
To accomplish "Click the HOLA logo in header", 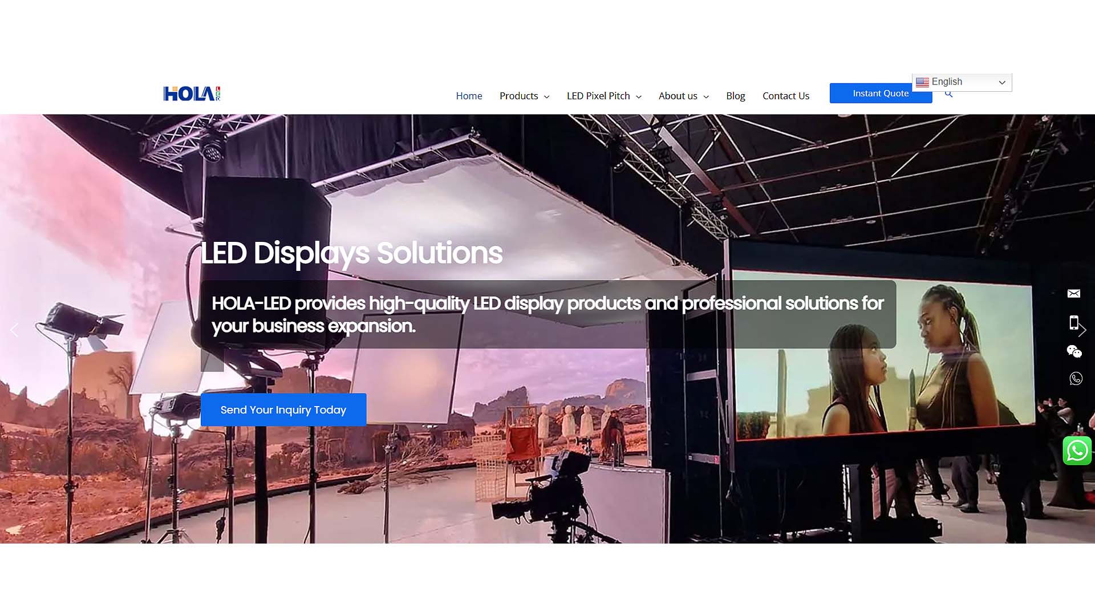I will coord(192,94).
